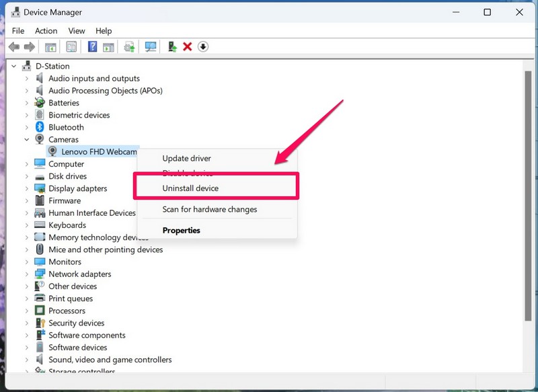Collapse the D-Station root node
The image size is (538, 392).
click(x=14, y=67)
